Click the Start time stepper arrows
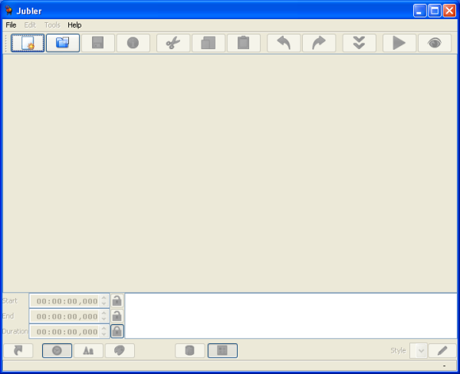Screen dimensions: 460x374 click(x=104, y=300)
